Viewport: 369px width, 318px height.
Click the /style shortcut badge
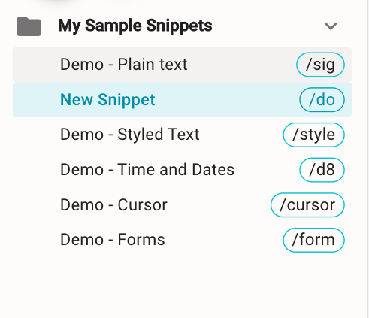[x=314, y=135]
